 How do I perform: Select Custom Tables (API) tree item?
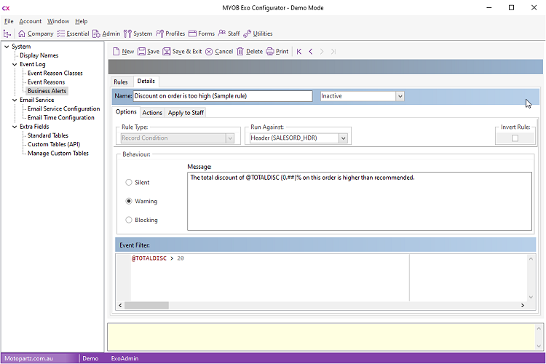pyautogui.click(x=54, y=144)
